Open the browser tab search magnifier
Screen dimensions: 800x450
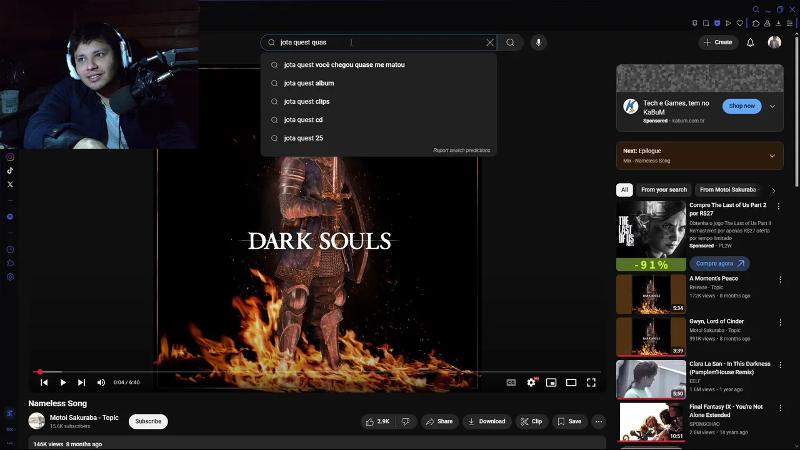tap(756, 9)
